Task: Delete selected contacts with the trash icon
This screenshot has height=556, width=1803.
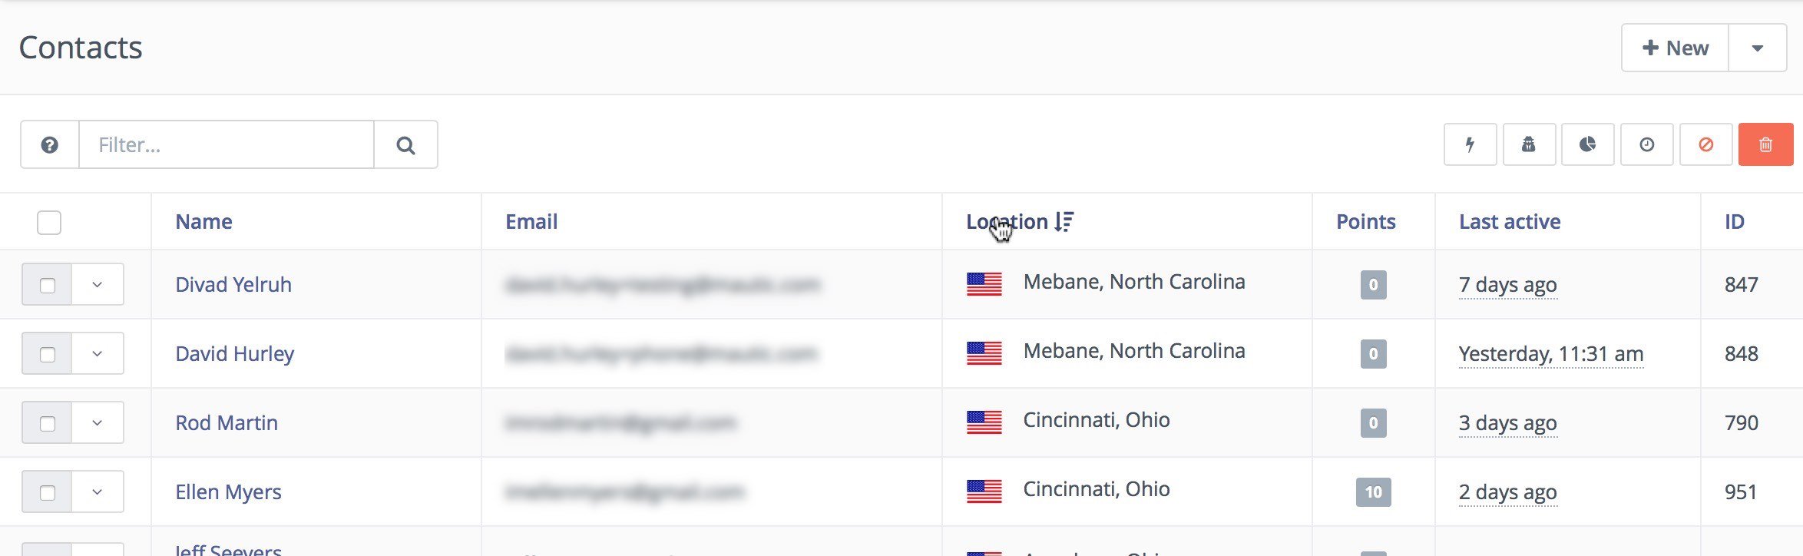Action: [x=1767, y=144]
